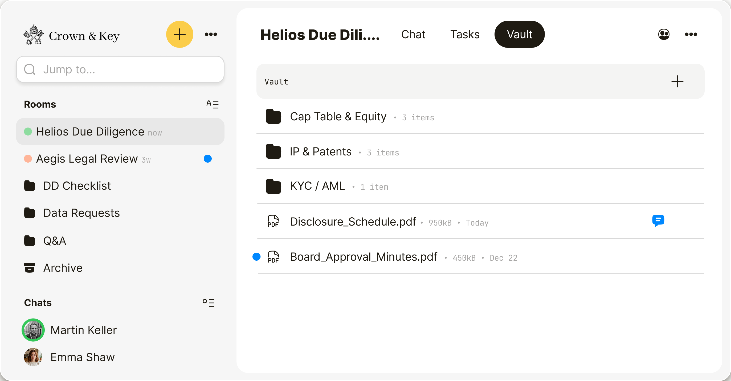Open the IP & Patents folder
This screenshot has height=381, width=731.
click(320, 152)
